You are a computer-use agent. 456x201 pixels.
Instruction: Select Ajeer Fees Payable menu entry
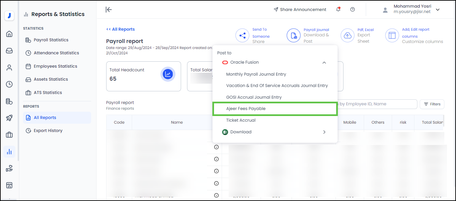click(x=246, y=109)
